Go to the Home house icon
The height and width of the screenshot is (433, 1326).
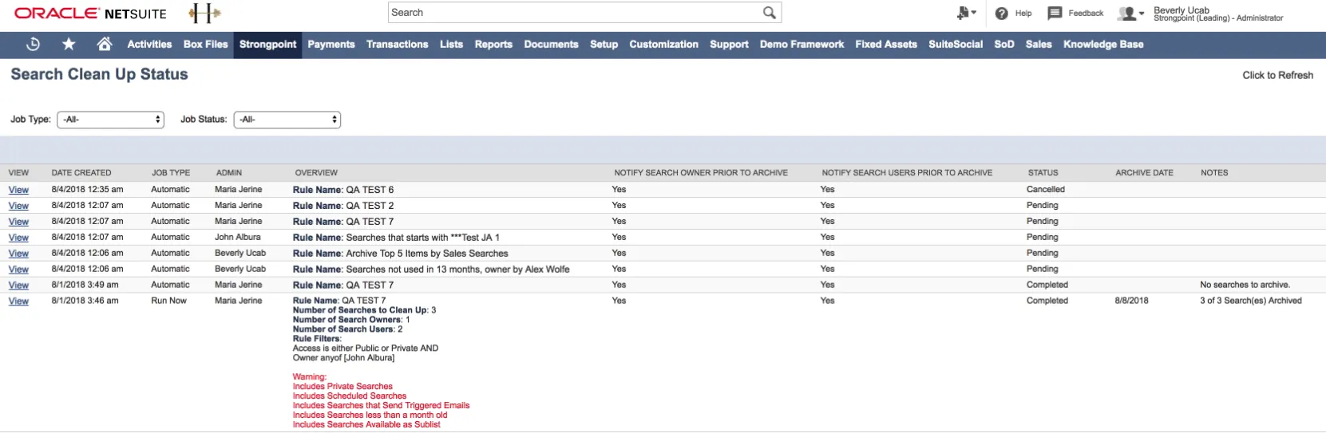click(x=105, y=45)
